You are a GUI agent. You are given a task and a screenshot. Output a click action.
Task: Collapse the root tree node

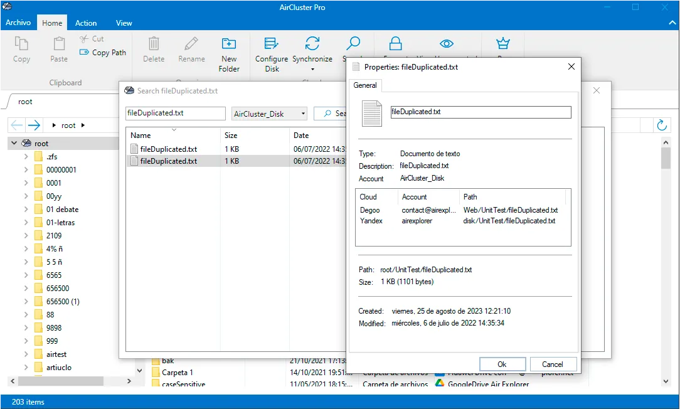pos(14,142)
